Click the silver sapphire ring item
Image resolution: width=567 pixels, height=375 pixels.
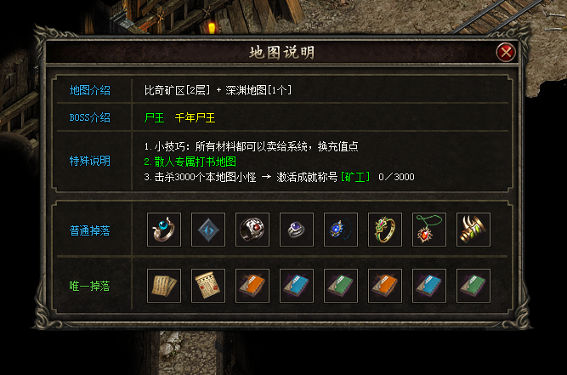click(x=297, y=230)
